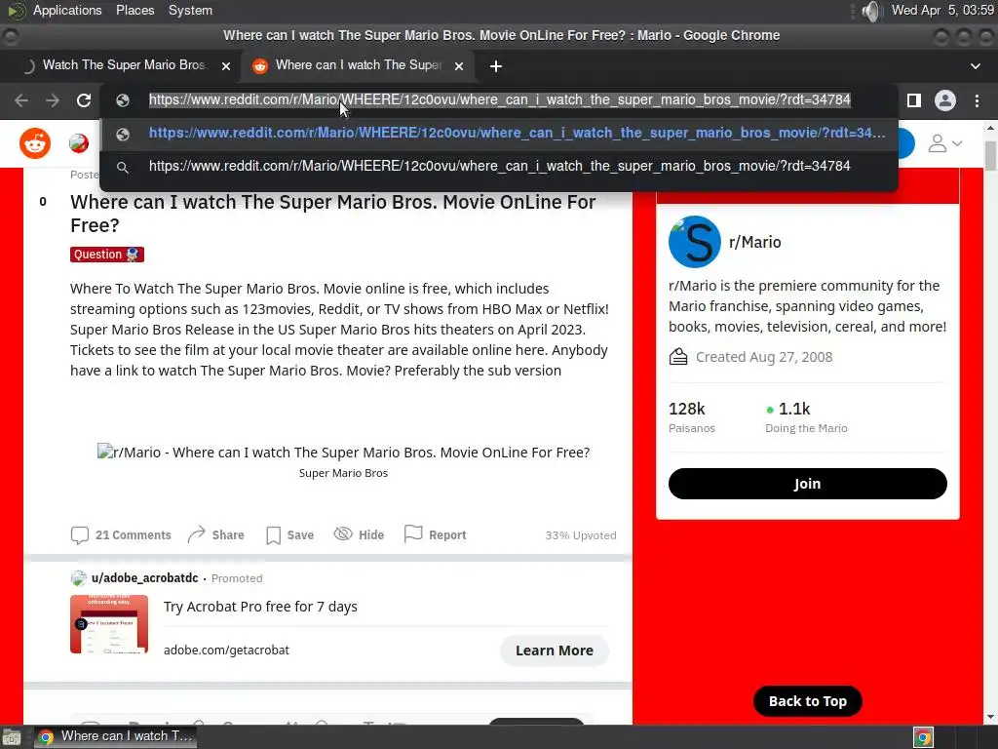Open u/adobe_acrobatdc profile link
This screenshot has width=998, height=749.
144,577
